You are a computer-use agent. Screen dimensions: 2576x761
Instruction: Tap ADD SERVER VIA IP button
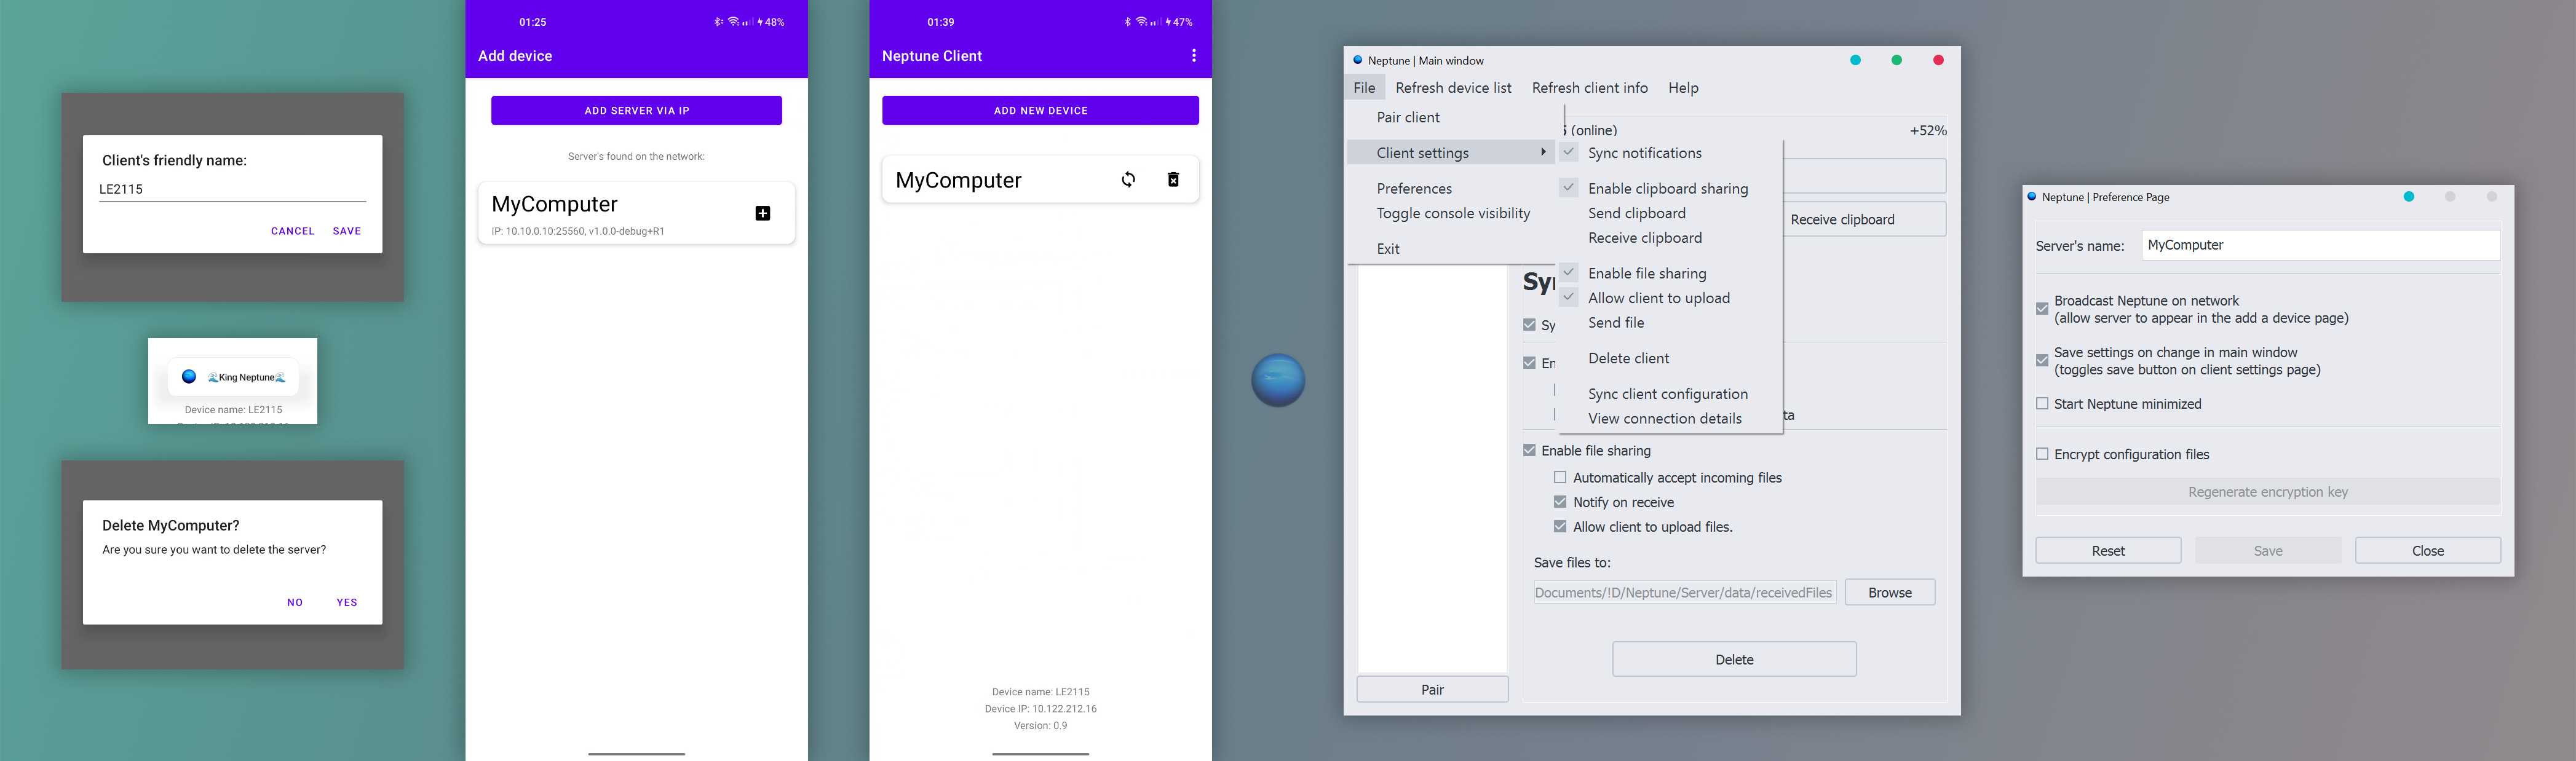[636, 110]
